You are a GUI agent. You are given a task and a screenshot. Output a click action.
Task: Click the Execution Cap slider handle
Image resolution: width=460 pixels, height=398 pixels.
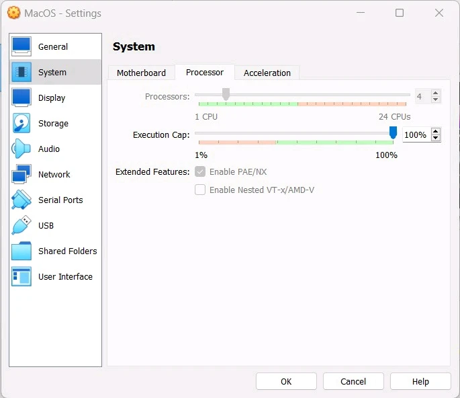tap(393, 132)
